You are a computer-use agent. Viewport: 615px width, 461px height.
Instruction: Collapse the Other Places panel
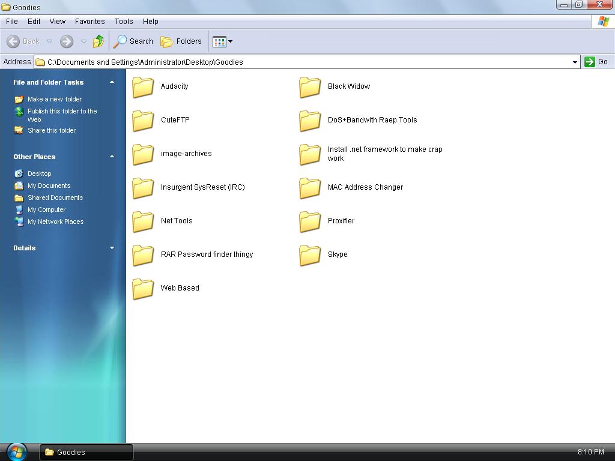(112, 157)
